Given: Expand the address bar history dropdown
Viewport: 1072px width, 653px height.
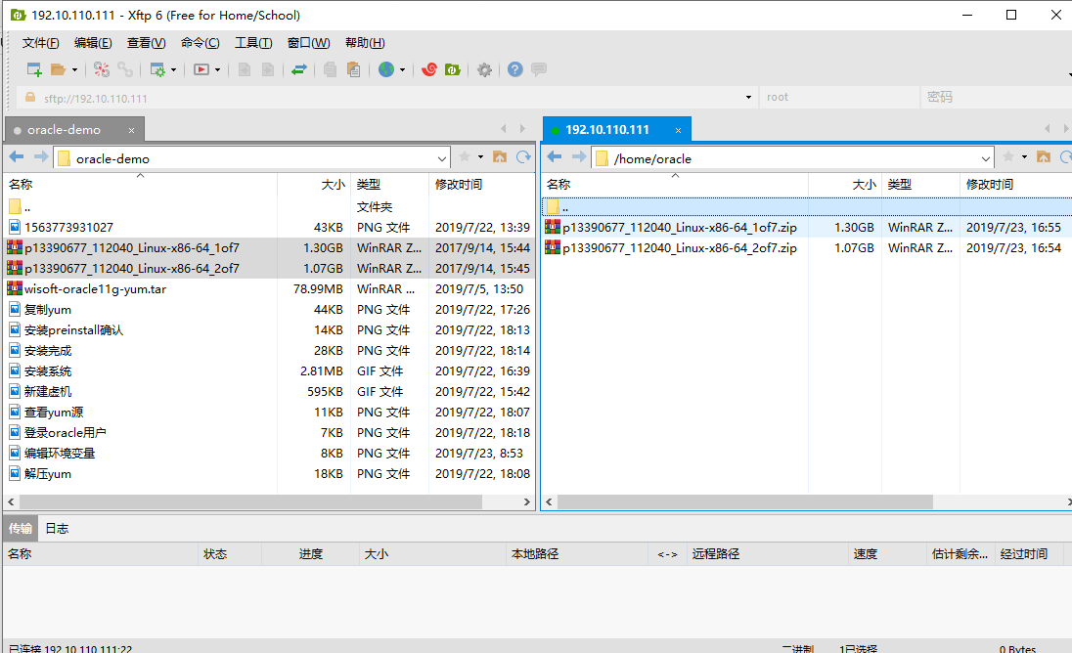Looking at the screenshot, I should [x=748, y=98].
